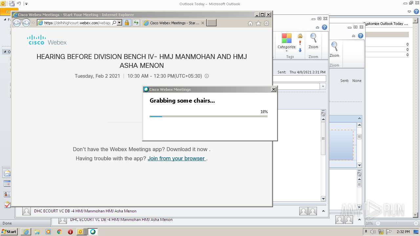Click the search magnifier in address bar
Viewport: 420px width, 236px height.
point(114,23)
